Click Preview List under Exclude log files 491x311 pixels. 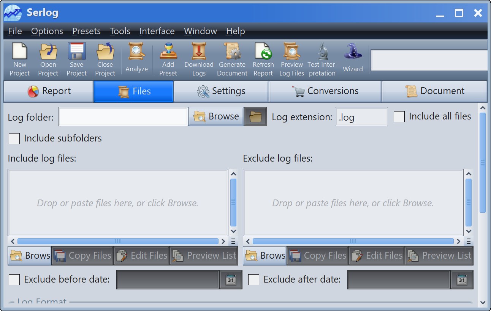pos(440,256)
